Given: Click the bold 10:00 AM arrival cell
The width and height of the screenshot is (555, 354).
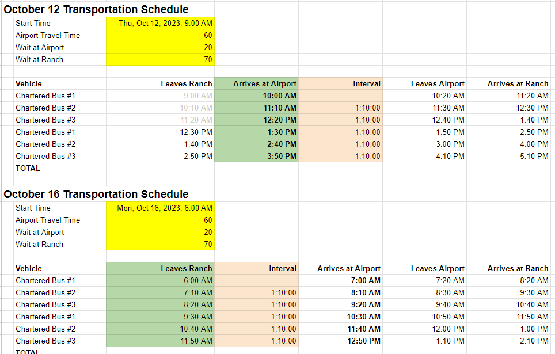Looking at the screenshot, I should (257, 96).
